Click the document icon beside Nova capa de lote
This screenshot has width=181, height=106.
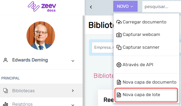click(x=119, y=95)
